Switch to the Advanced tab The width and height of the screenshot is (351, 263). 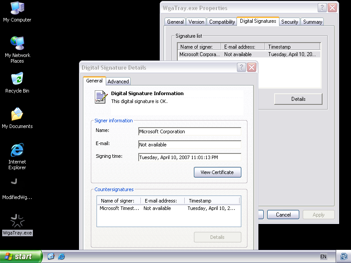click(x=118, y=82)
